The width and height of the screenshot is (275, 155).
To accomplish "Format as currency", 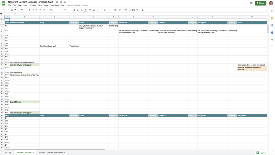I will point(30,10).
